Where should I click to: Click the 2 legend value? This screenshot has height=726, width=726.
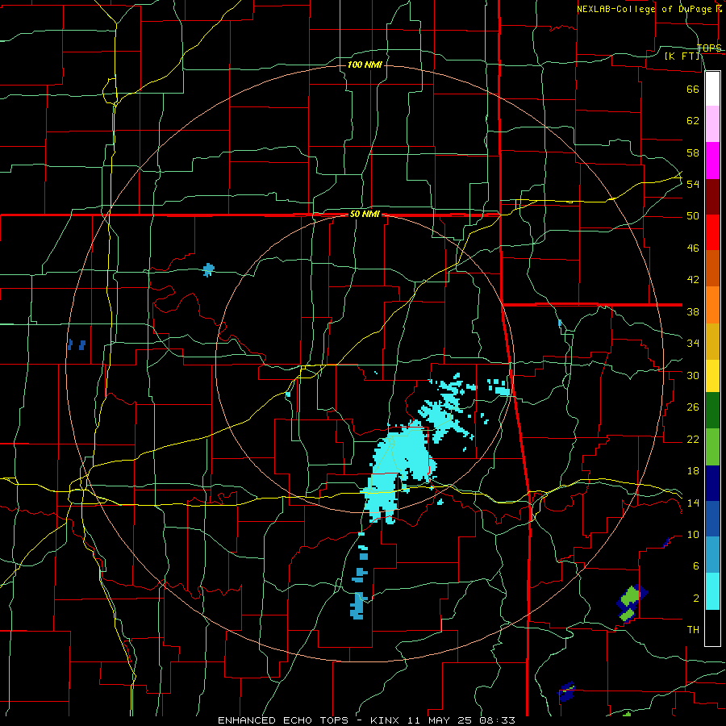[x=695, y=599]
